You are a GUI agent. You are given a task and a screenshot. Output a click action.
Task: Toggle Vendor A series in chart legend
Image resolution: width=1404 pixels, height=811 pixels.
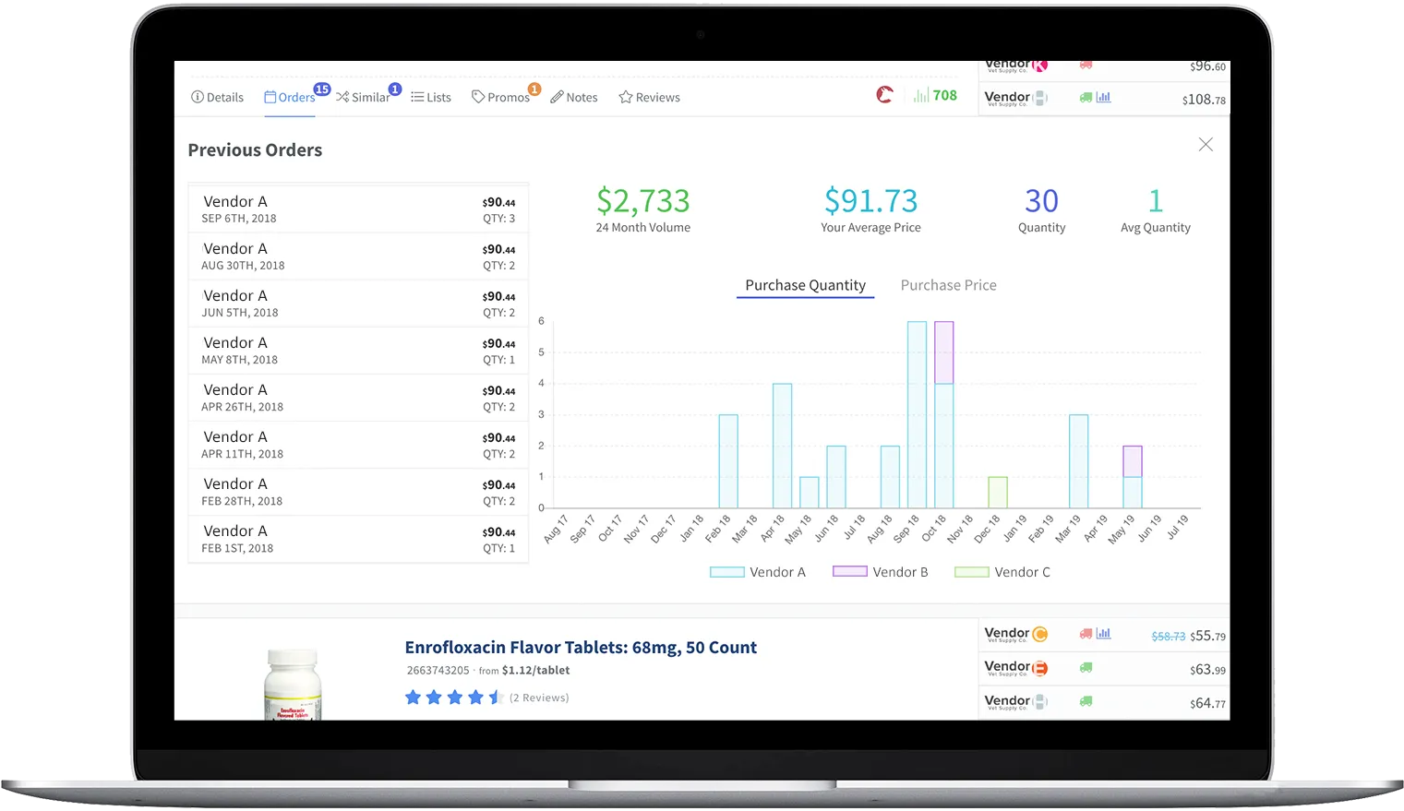click(758, 572)
